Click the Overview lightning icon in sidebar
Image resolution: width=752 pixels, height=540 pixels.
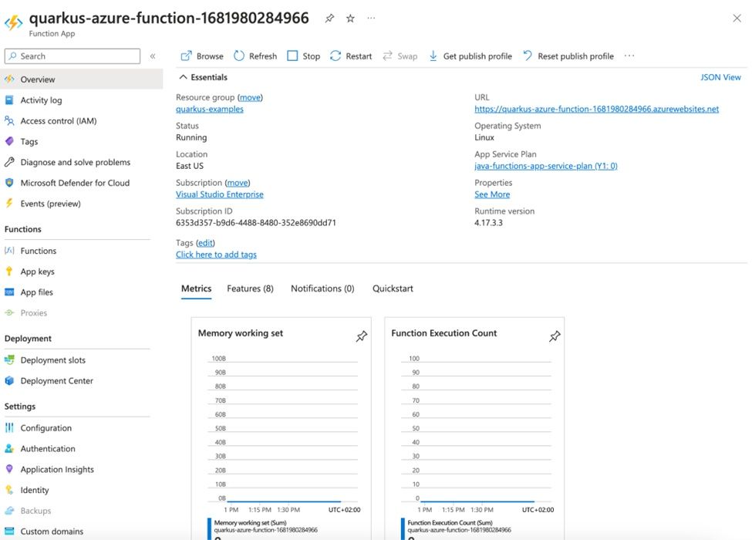point(9,79)
